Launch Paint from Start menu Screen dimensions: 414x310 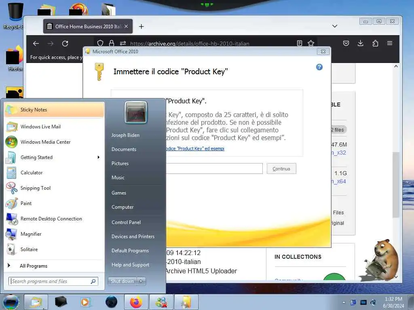pos(54,203)
